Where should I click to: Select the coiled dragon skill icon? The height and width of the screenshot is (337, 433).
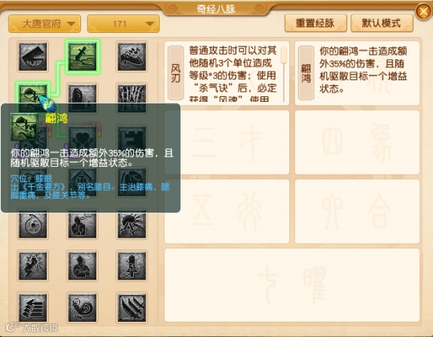click(83, 308)
